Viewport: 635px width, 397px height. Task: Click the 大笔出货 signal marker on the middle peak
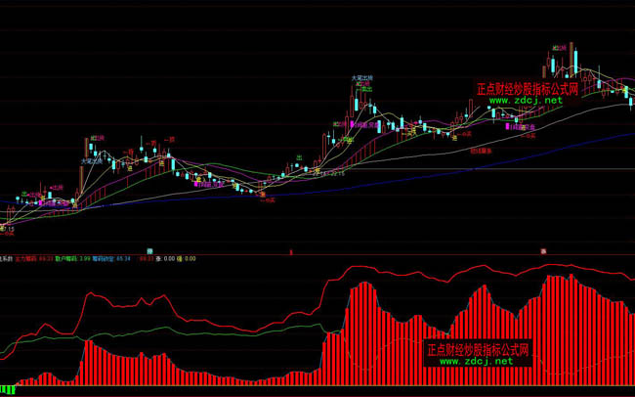(362, 77)
